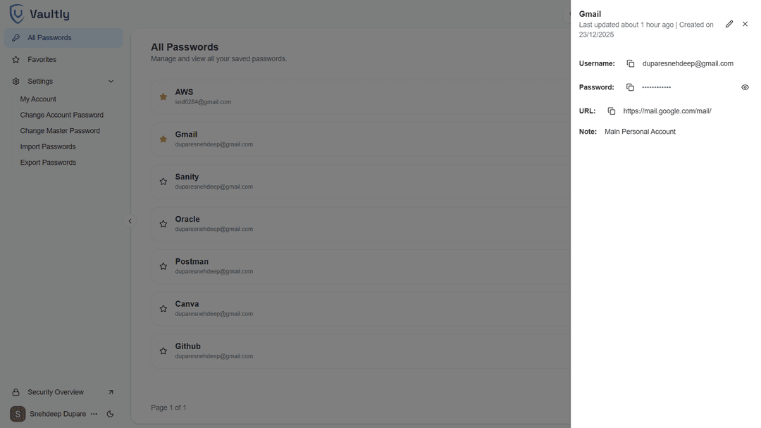Click the user avatar S icon
761x428 pixels.
click(x=18, y=414)
